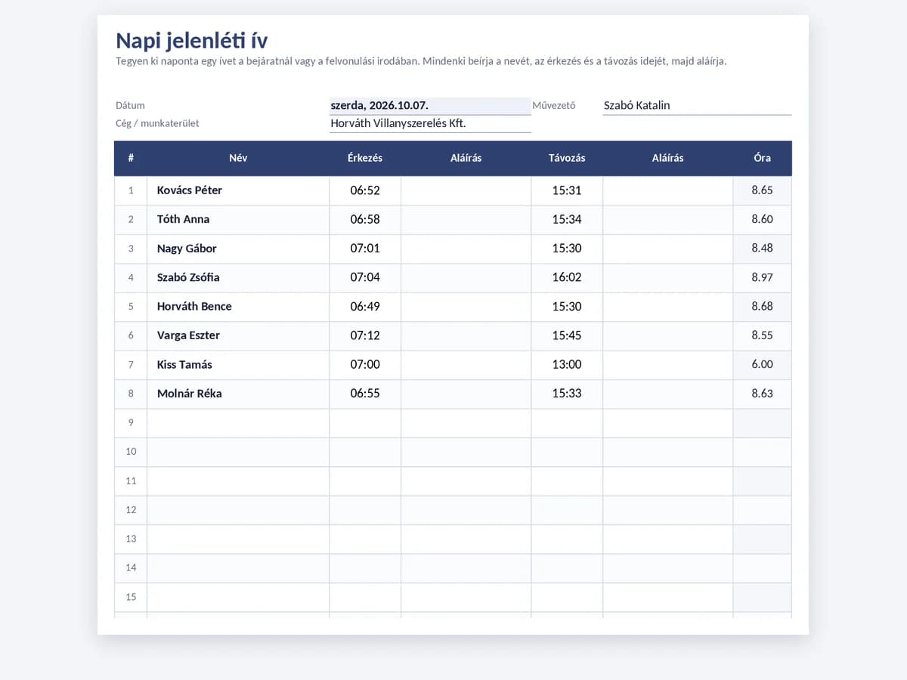The image size is (907, 680).
Task: Click the Név column header
Action: [238, 158]
